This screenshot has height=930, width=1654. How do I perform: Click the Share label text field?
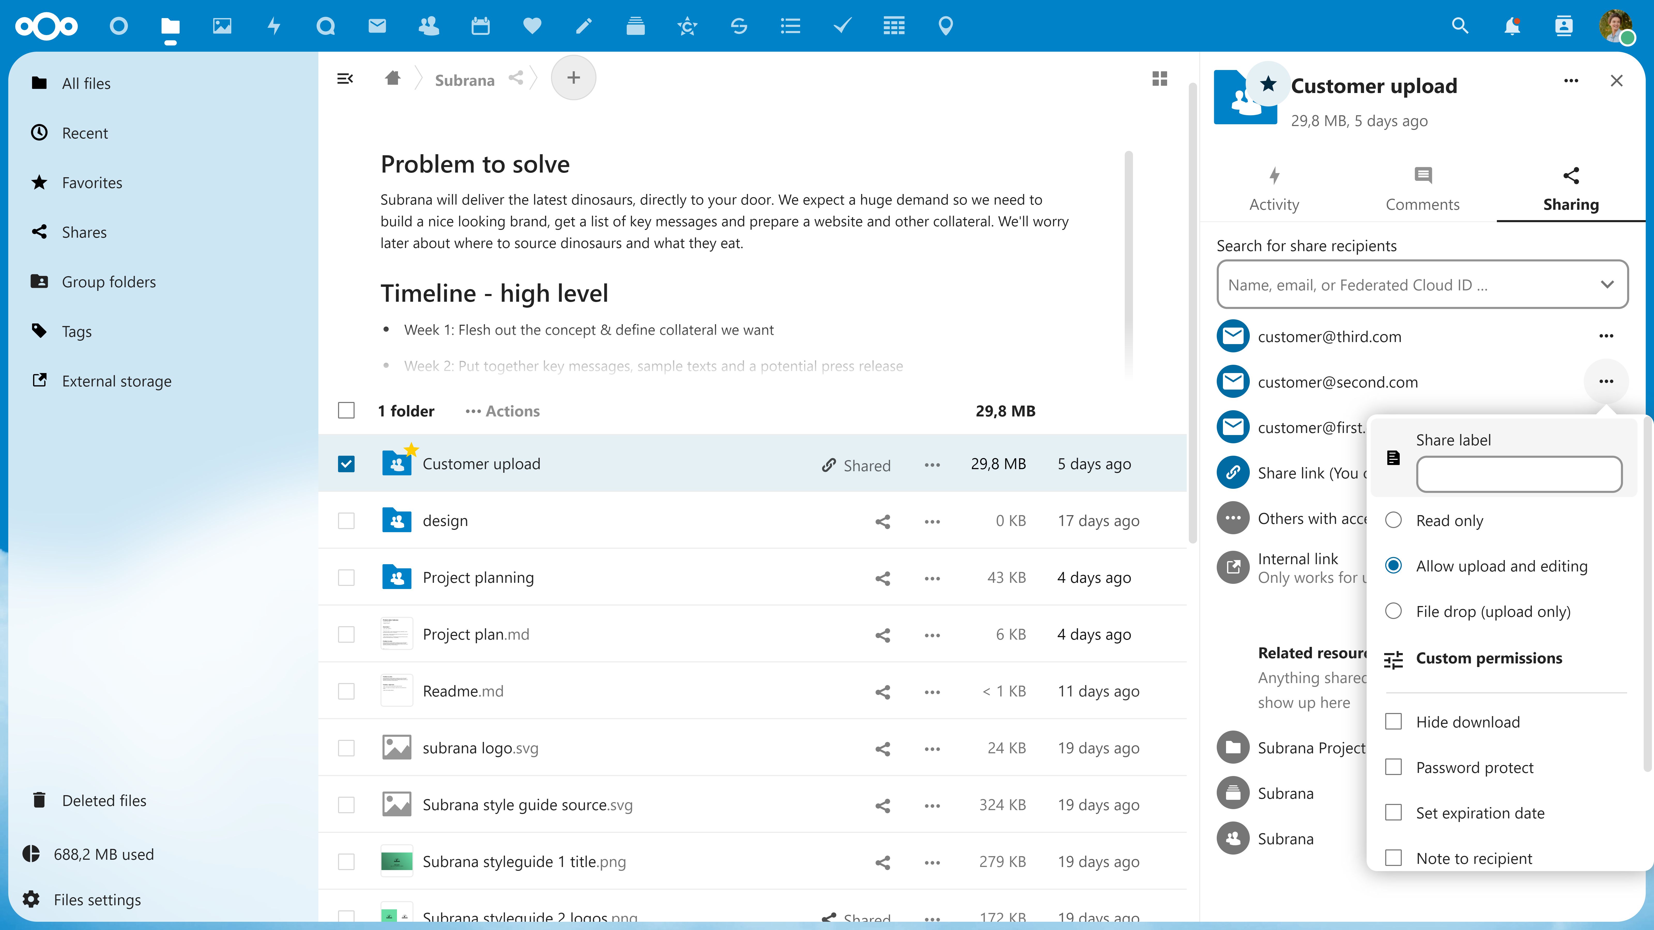point(1519,474)
